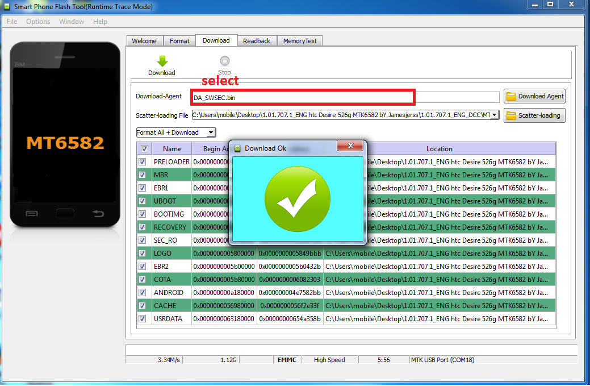This screenshot has width=590, height=386.
Task: Switch to the Format tab
Action: click(179, 41)
